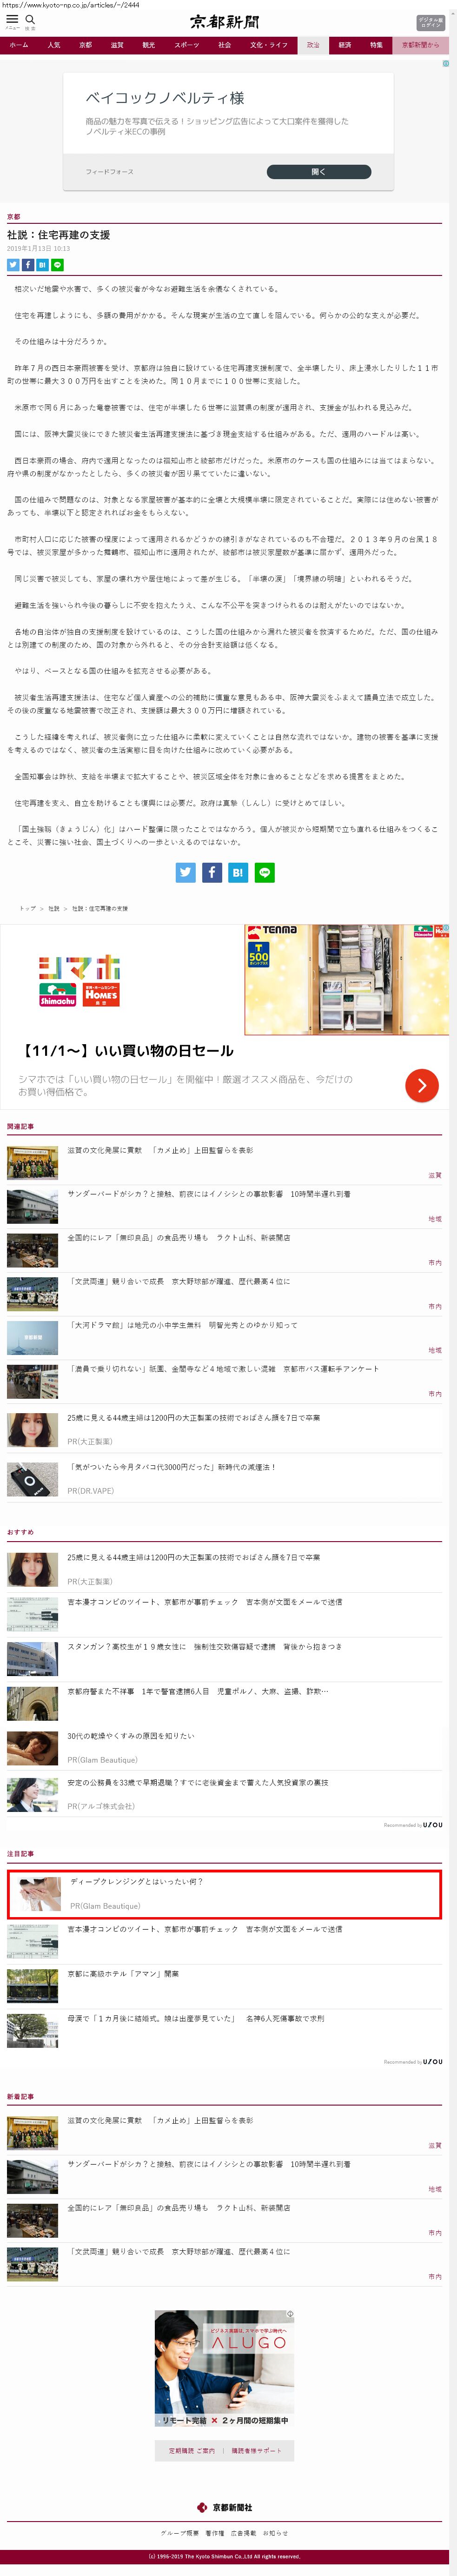The width and height of the screenshot is (457, 2576).
Task: Click the Kyoto Shimbun masthead logo
Action: [x=224, y=22]
